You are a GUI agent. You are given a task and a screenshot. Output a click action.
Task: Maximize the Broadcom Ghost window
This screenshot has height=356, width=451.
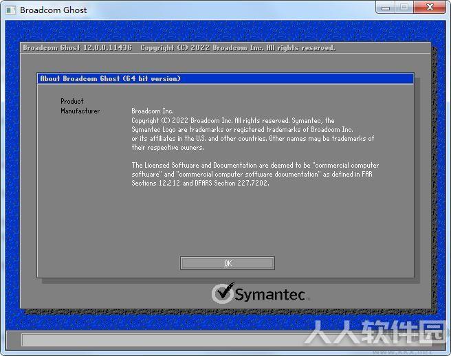tap(404, 8)
